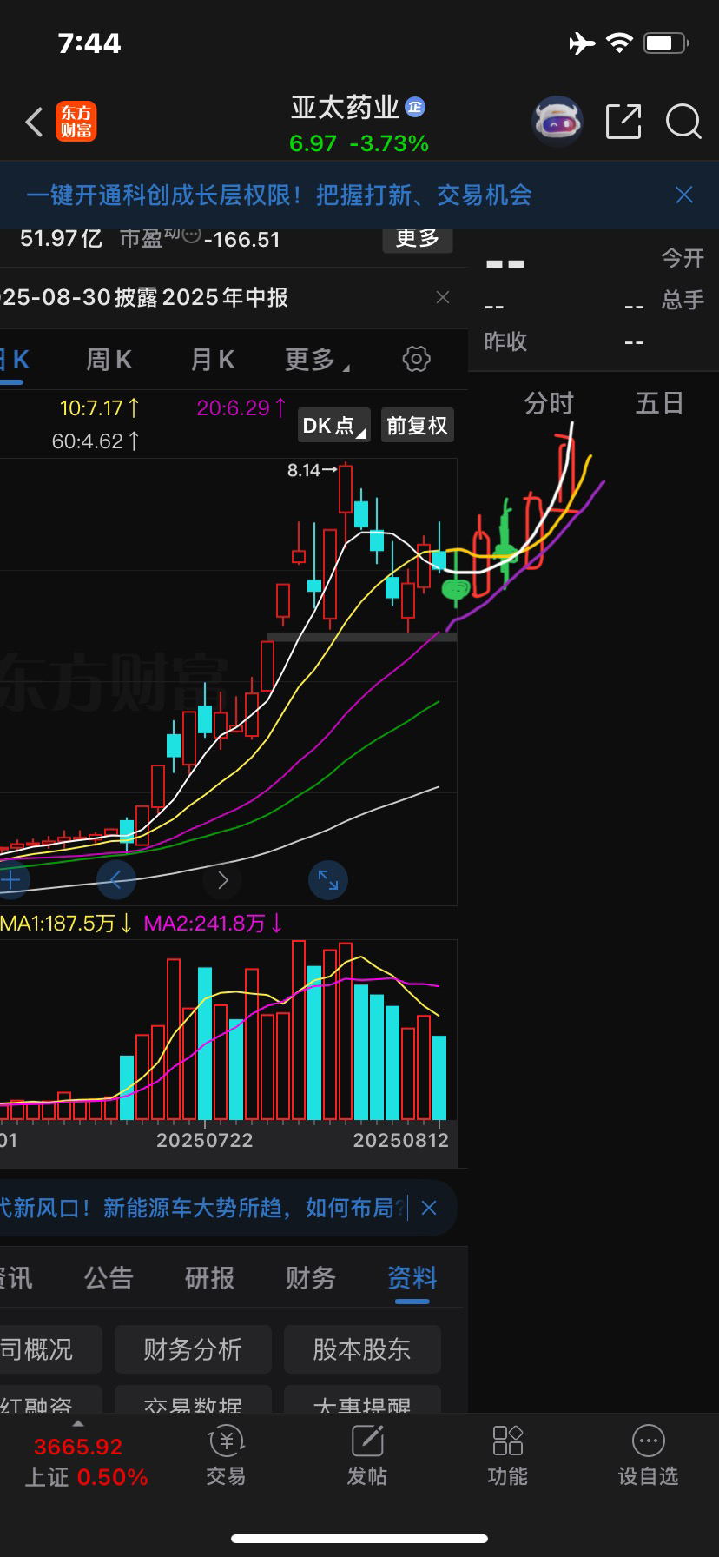
Task: Tap the 亚太药业 stock title
Action: [345, 108]
